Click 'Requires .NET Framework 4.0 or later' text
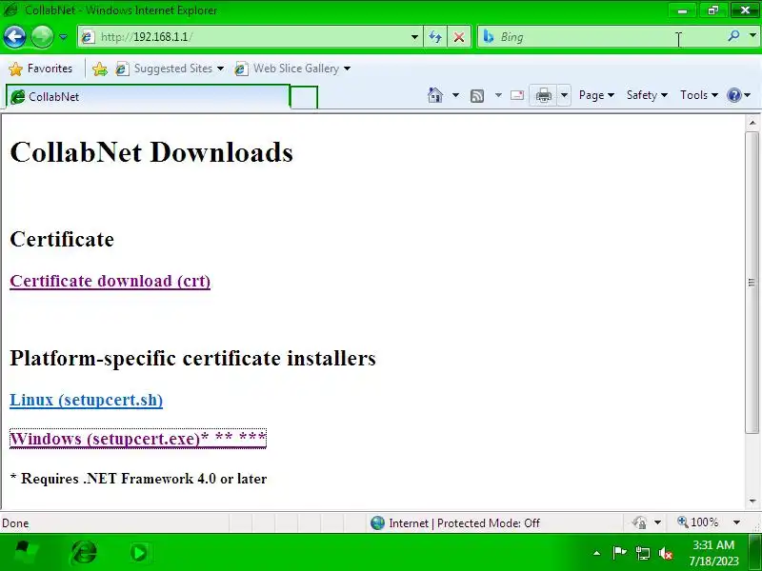This screenshot has width=762, height=571. pos(144,479)
